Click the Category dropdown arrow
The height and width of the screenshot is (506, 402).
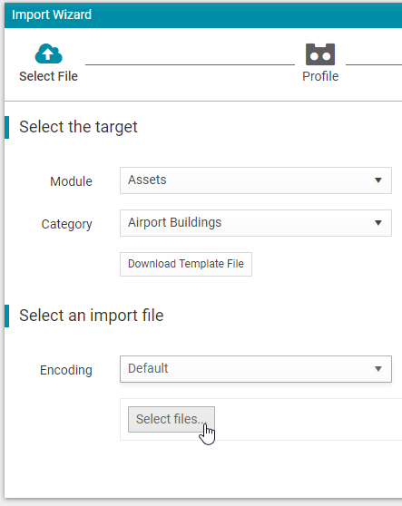point(378,223)
